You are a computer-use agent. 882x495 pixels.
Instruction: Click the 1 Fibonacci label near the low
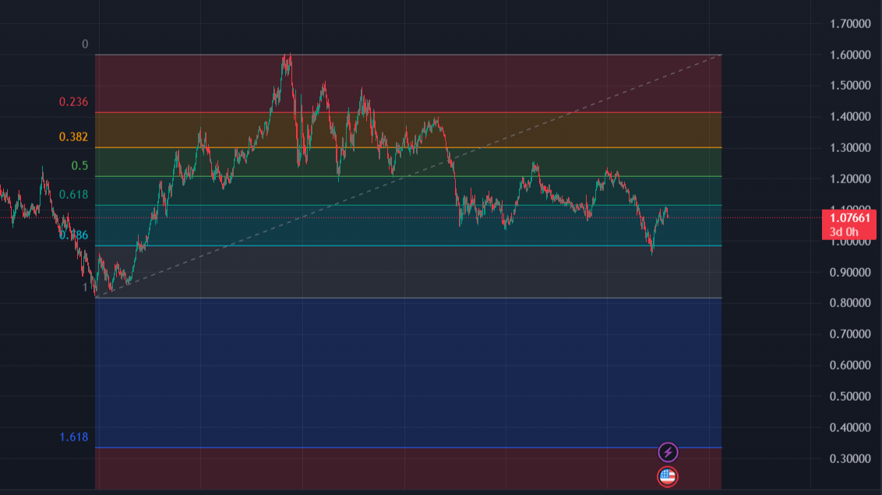click(x=83, y=285)
